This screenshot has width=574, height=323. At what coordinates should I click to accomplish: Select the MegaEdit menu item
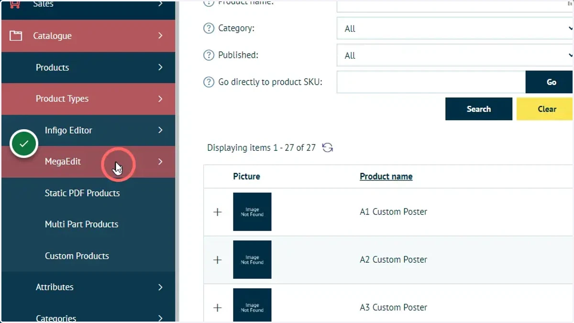pyautogui.click(x=88, y=162)
